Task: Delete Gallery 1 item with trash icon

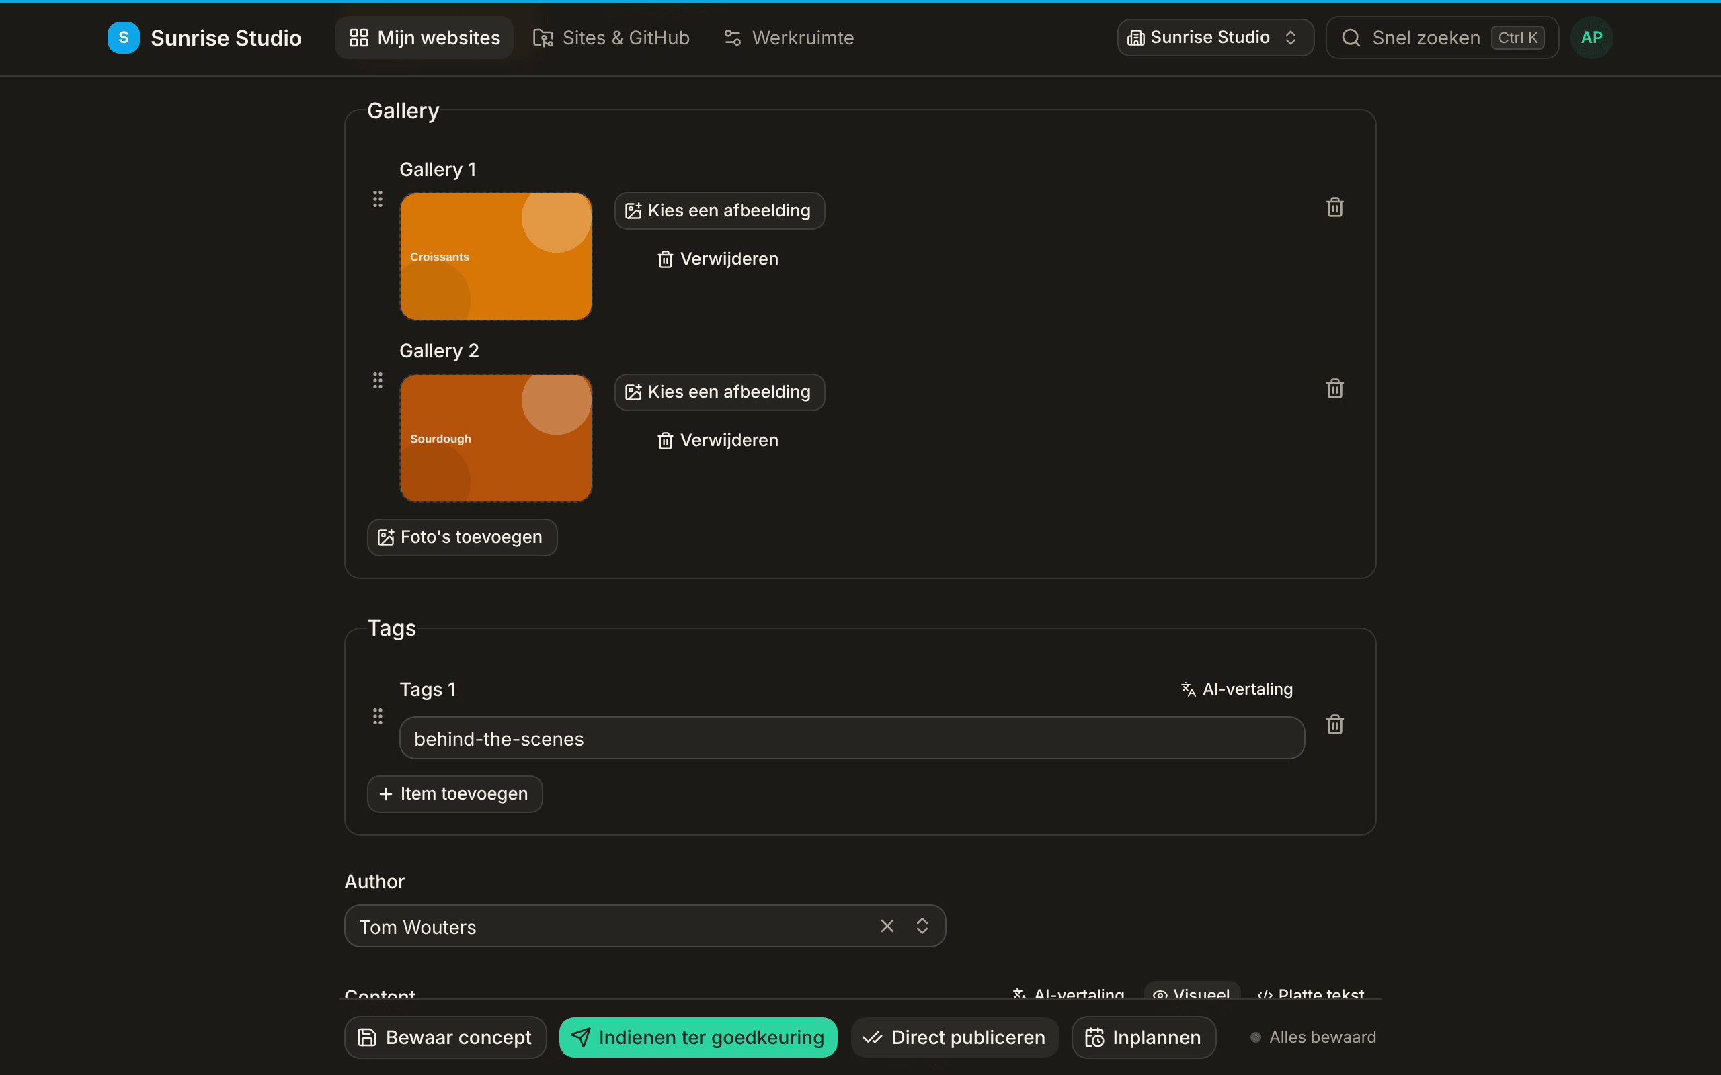Action: pyautogui.click(x=1335, y=208)
